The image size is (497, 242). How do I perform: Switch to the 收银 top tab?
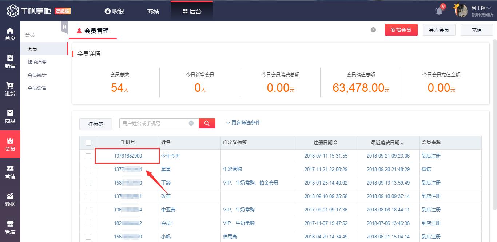(114, 11)
